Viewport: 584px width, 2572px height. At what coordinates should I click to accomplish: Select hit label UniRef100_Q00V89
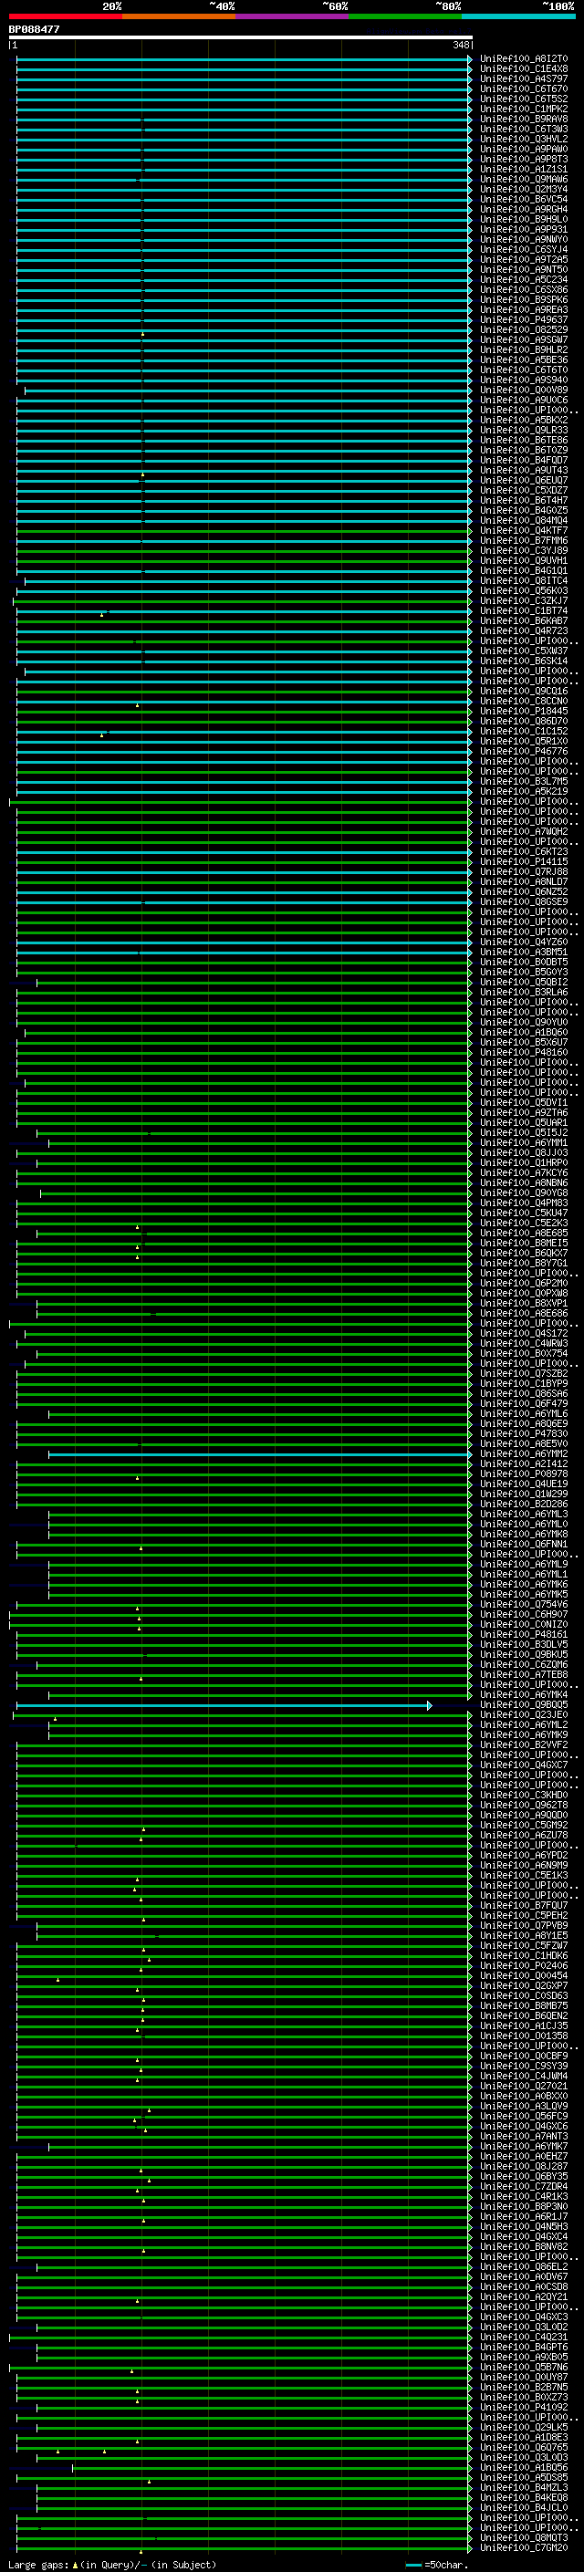[524, 390]
